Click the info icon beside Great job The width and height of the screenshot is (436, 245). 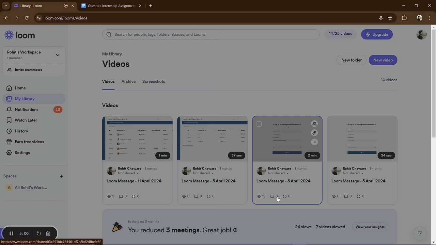point(235,230)
